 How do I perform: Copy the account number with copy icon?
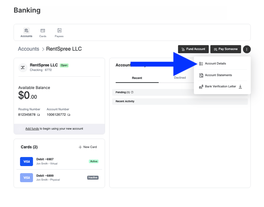69,115
